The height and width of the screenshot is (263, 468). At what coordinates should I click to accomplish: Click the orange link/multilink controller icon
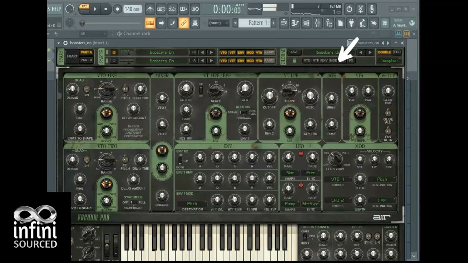click(184, 23)
